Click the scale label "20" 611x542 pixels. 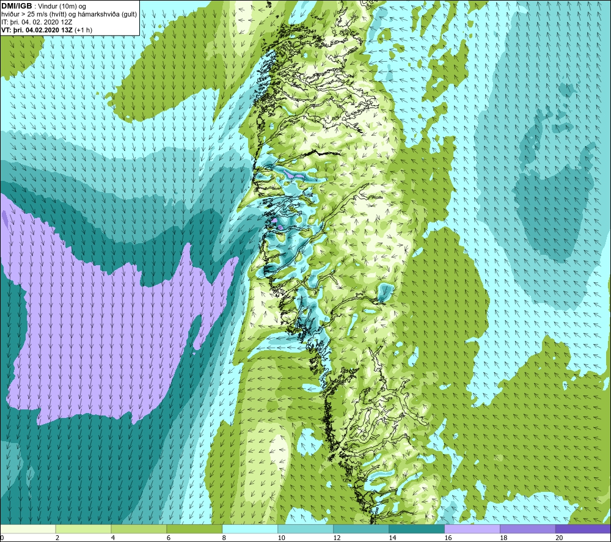559,538
